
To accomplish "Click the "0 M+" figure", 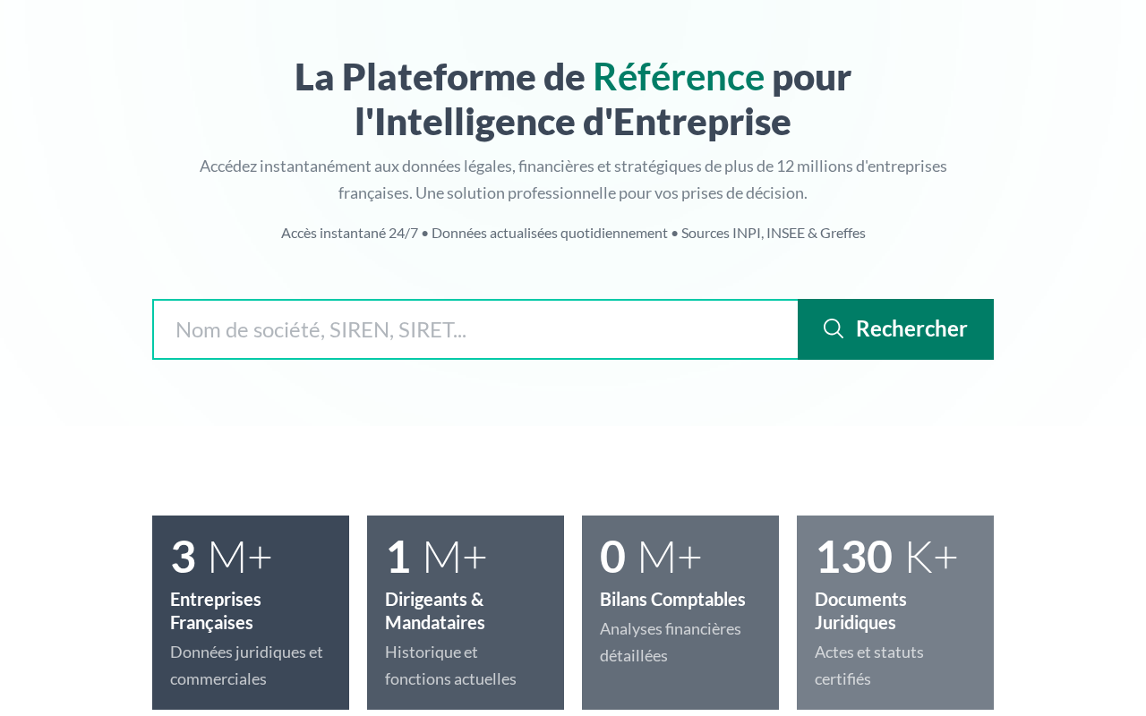I will tap(651, 556).
